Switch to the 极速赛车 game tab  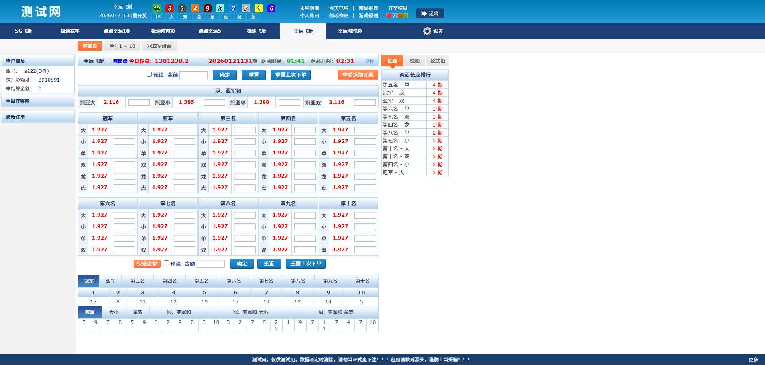click(x=70, y=31)
